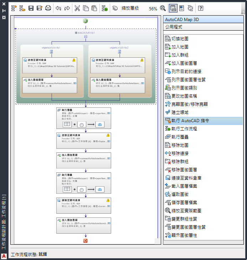Click the properties panel toolbar icon

pyautogui.click(x=182, y=8)
